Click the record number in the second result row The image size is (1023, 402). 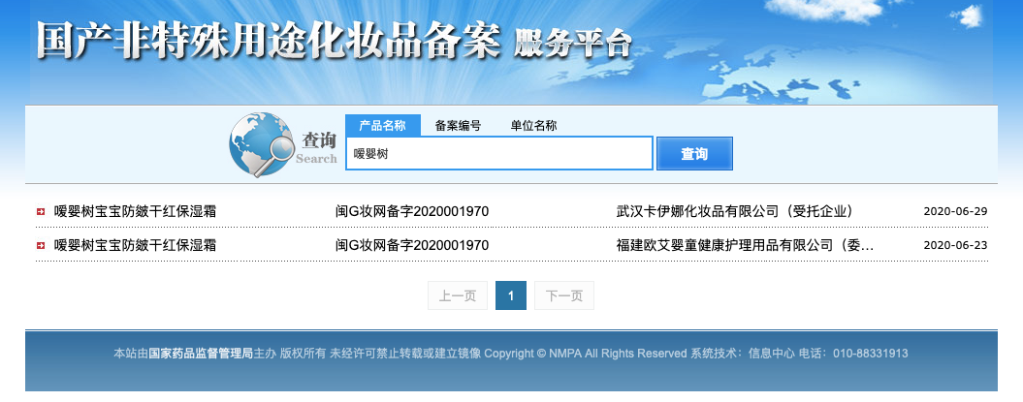coord(412,246)
